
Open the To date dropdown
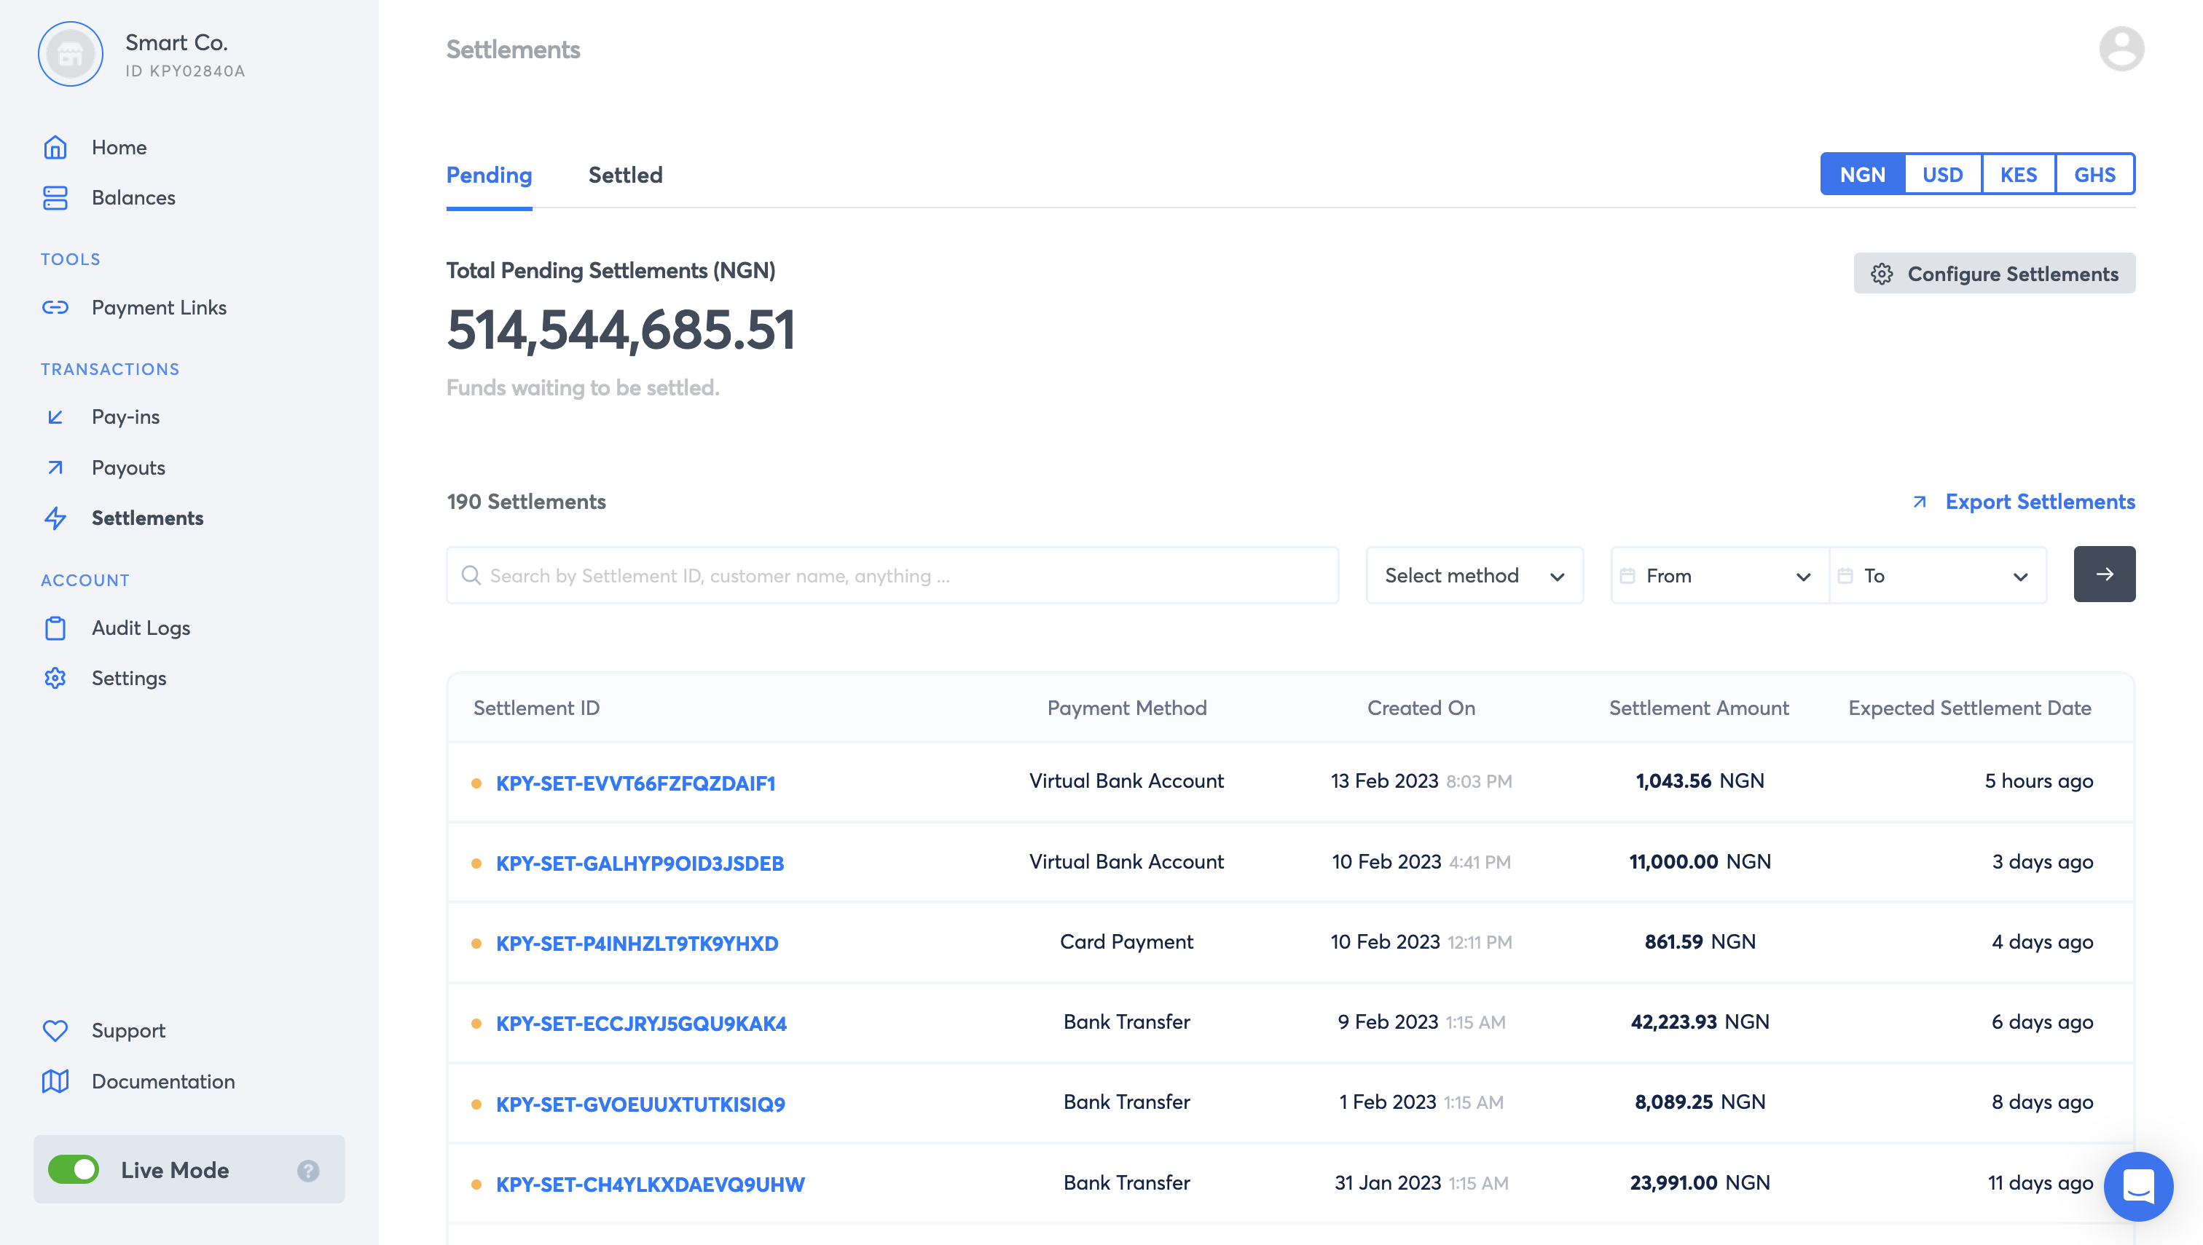pyautogui.click(x=1936, y=575)
